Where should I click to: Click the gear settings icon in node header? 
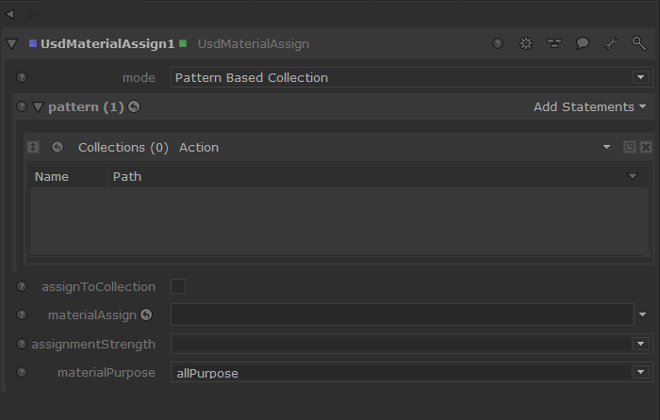pos(526,43)
